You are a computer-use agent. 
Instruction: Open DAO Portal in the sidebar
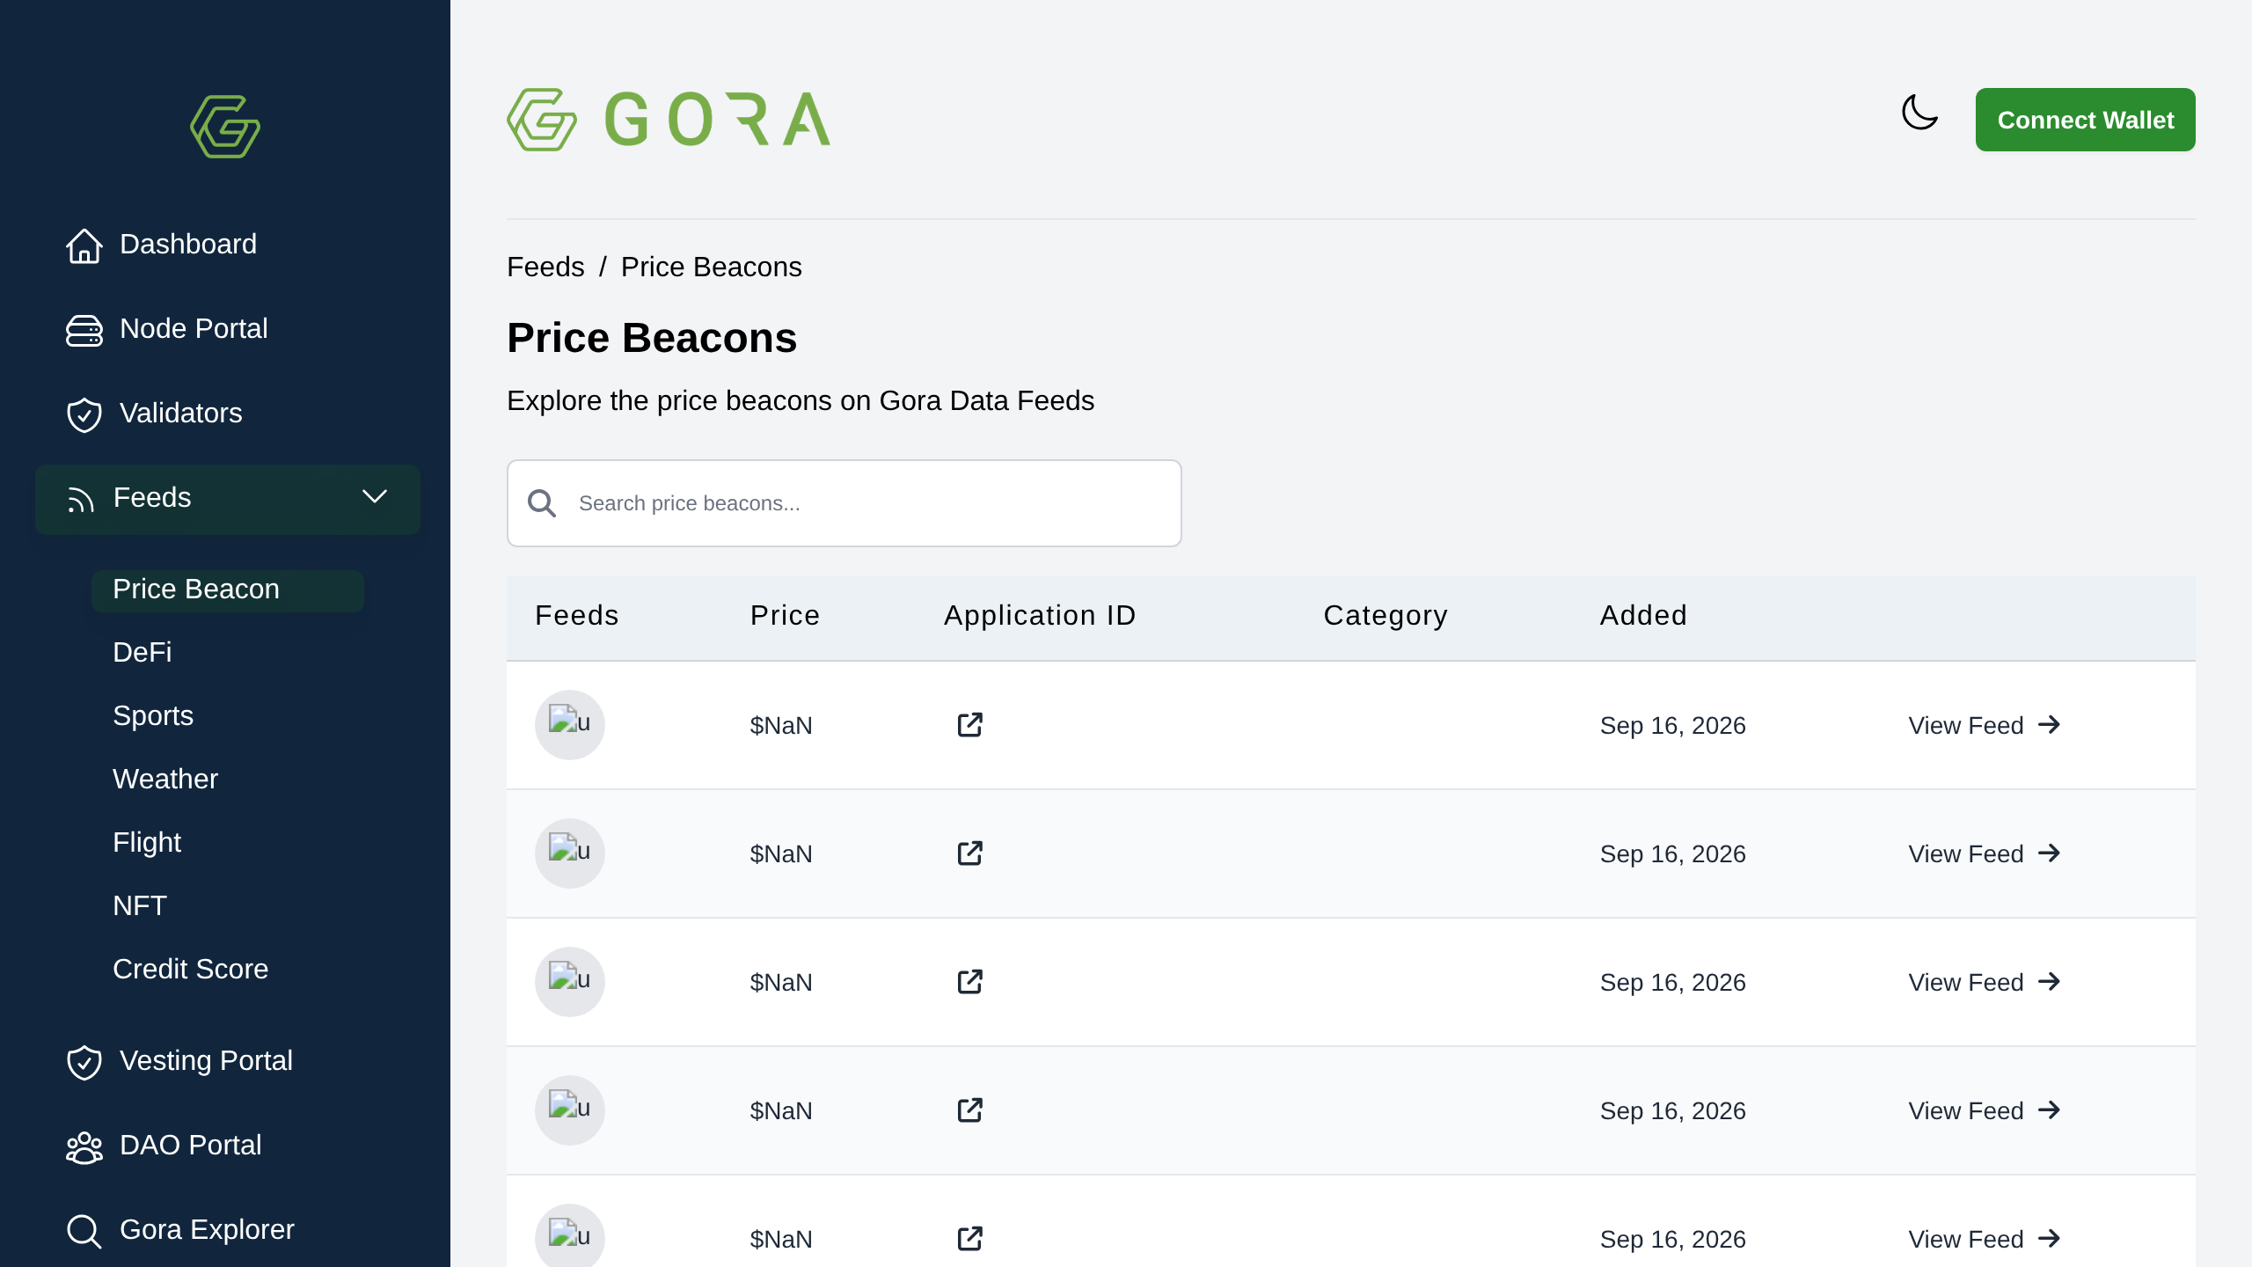tap(191, 1145)
